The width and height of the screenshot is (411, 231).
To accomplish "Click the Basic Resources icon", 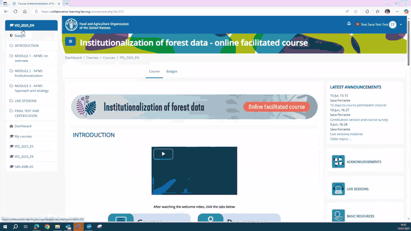I will click(x=338, y=216).
